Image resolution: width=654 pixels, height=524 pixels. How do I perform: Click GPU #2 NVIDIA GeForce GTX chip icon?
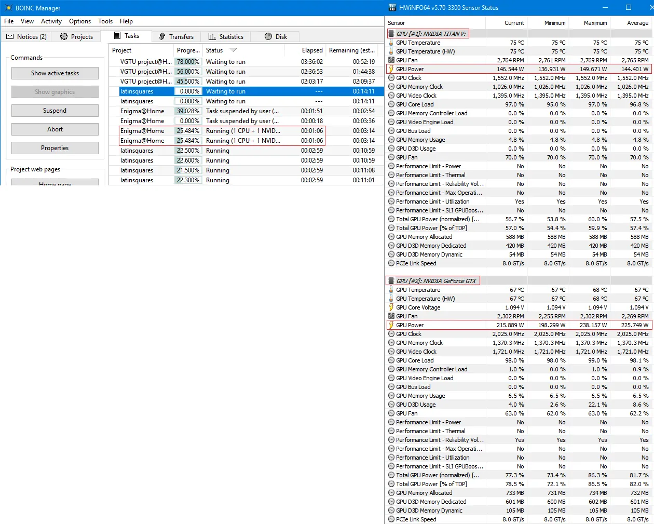[x=391, y=281]
